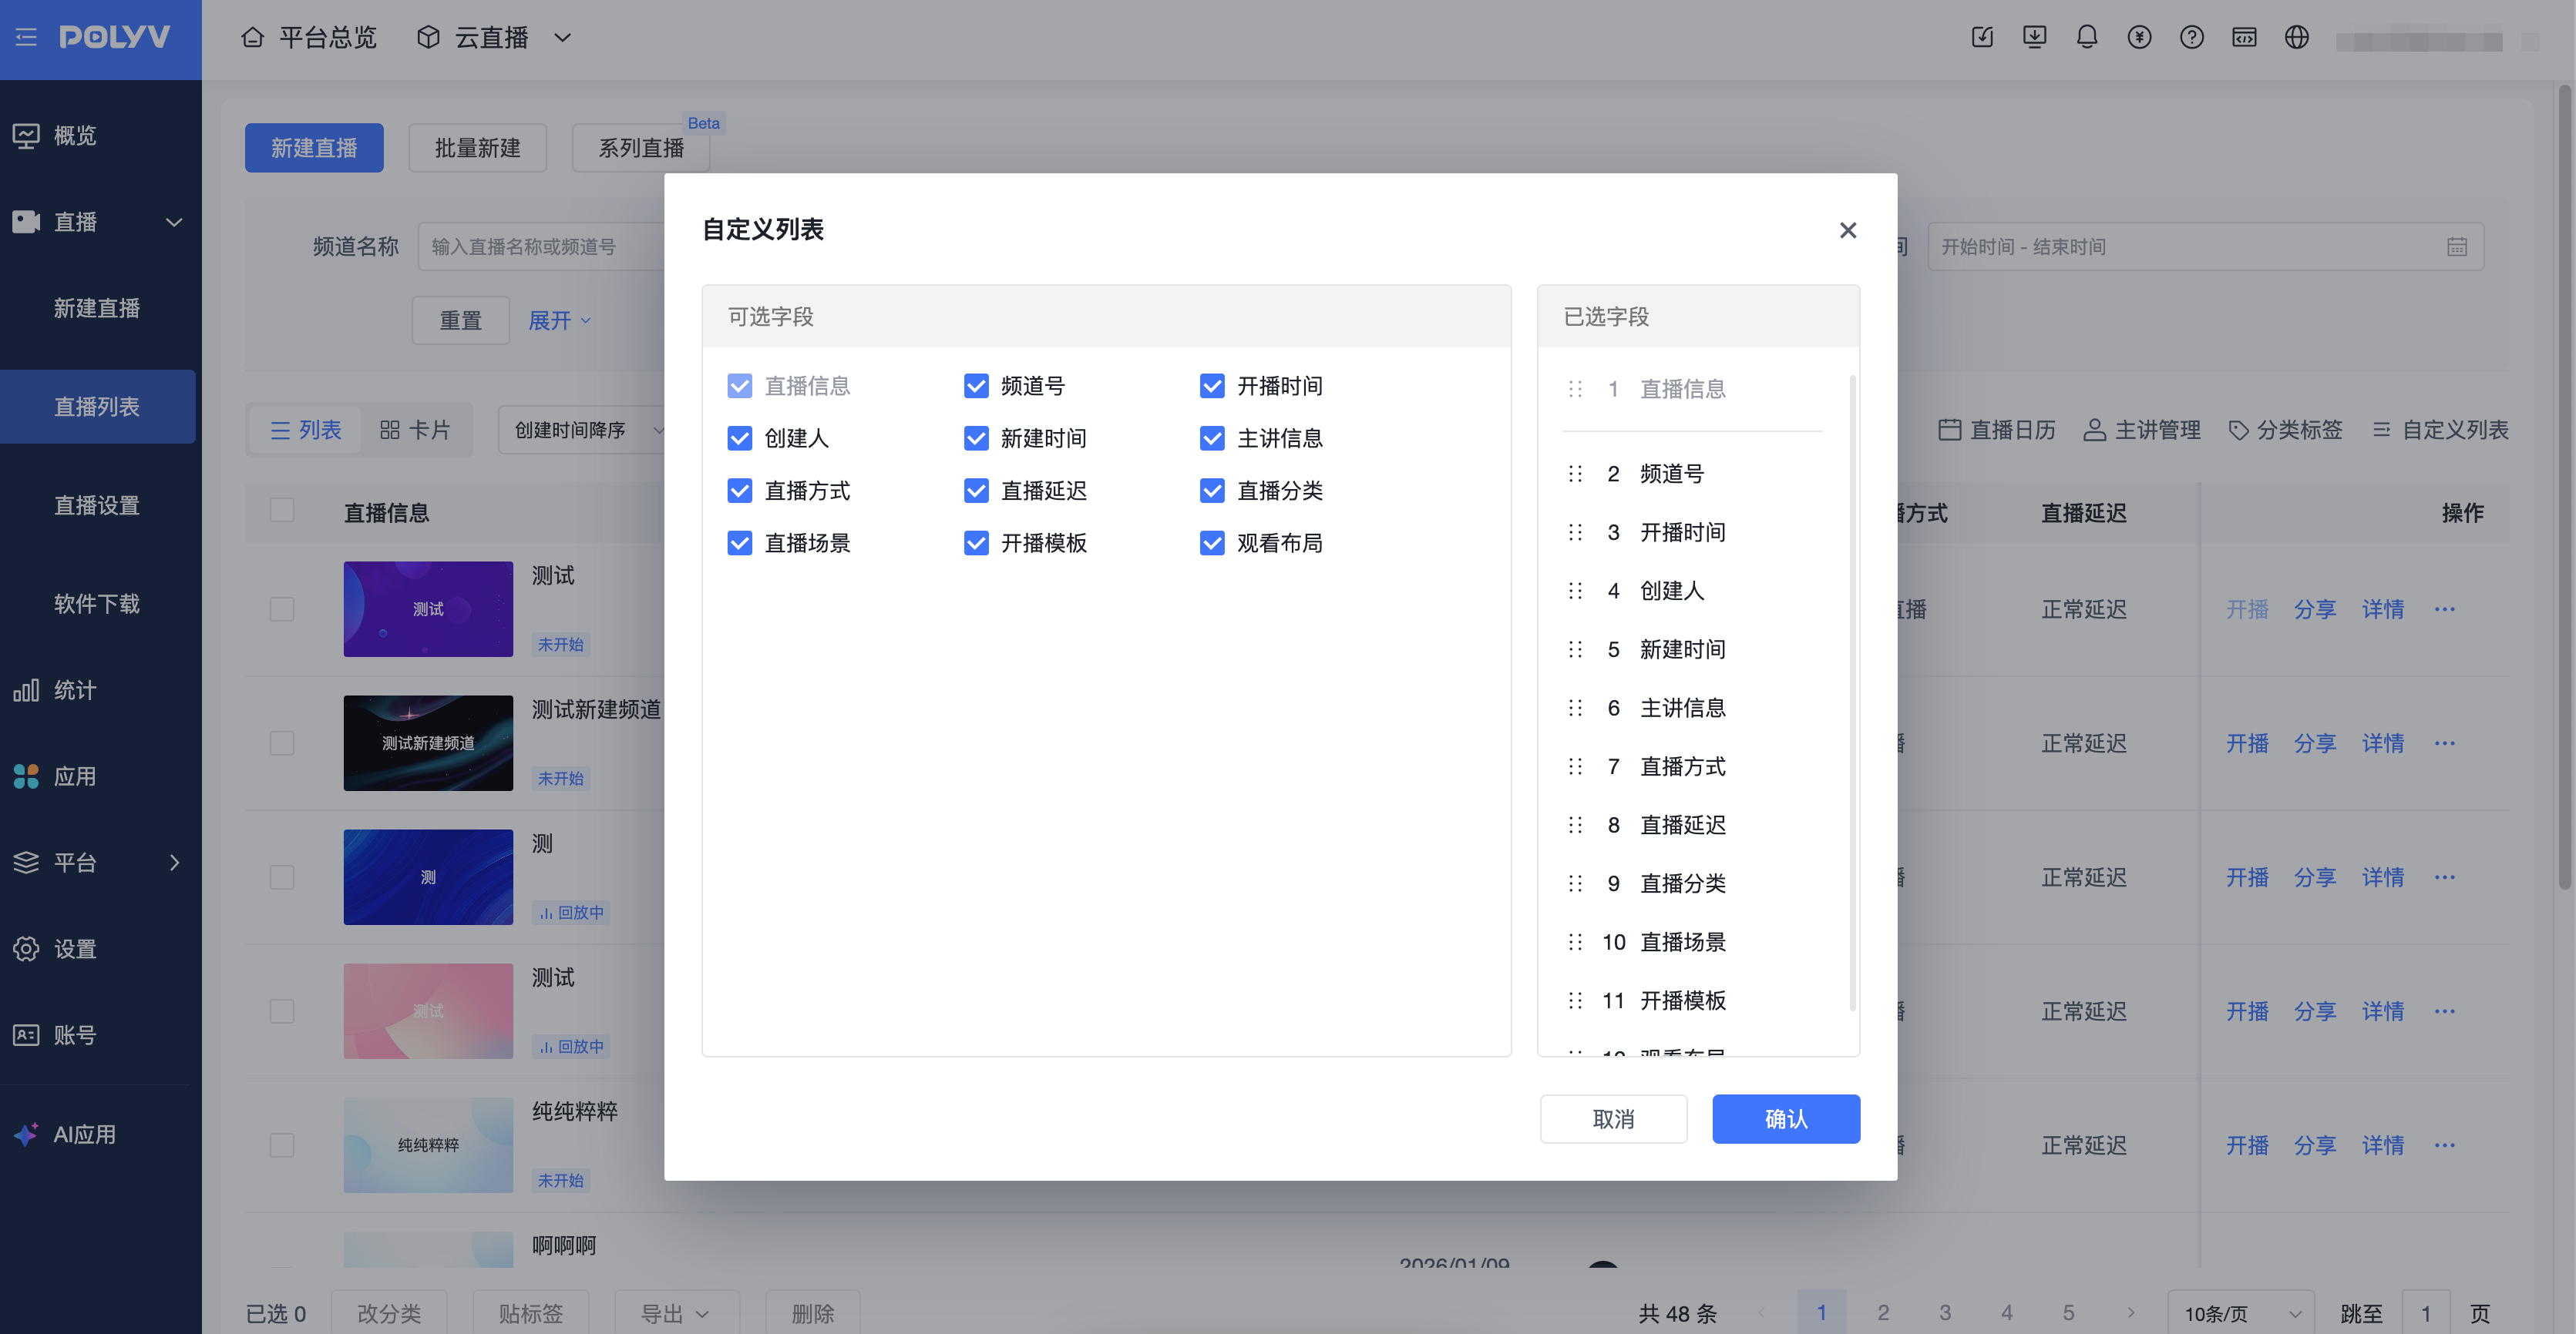Click the 设置 gear icon in sidebar
The height and width of the screenshot is (1334, 2576).
coord(26,950)
